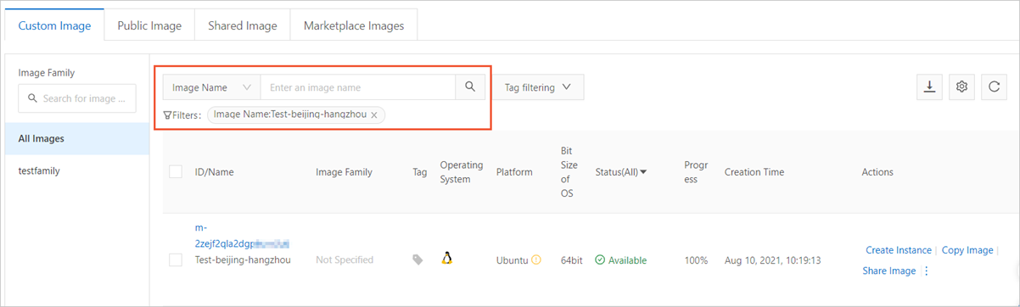The image size is (1020, 307).
Task: Open more actions vertical ellipsis
Action: coord(927,271)
